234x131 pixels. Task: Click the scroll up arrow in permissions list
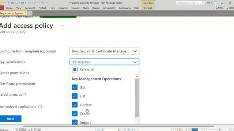(137, 76)
